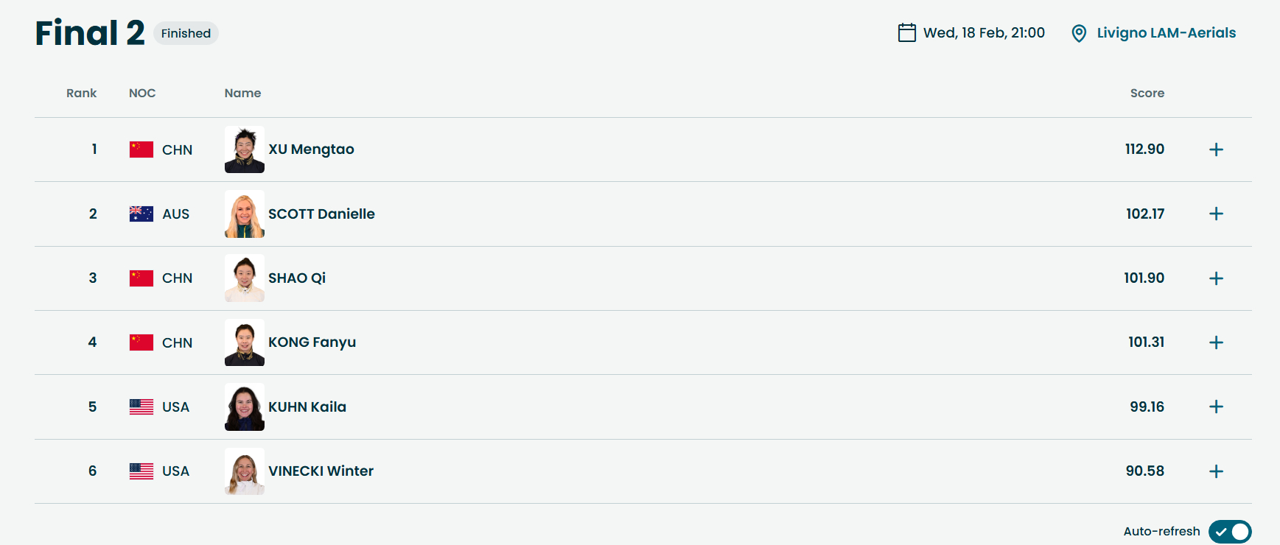Image resolution: width=1280 pixels, height=545 pixels.
Task: Expand SCOTT Danielle's score details
Action: 1216,214
